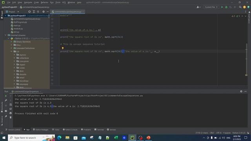Open the Problems tool window

(x=86, y=130)
